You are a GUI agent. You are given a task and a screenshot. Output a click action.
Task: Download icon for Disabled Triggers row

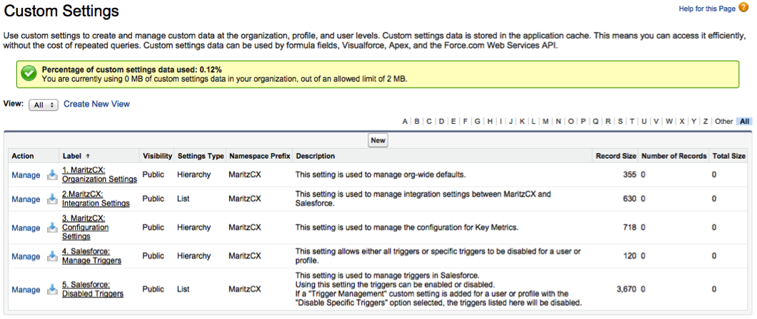click(x=51, y=290)
